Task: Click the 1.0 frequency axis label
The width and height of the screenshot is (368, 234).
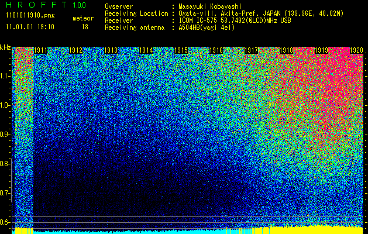Action: tap(5, 105)
